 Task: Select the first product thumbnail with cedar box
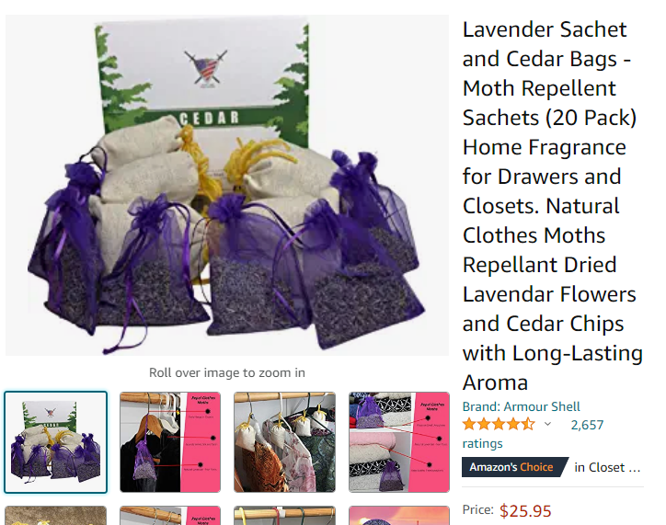[55, 442]
